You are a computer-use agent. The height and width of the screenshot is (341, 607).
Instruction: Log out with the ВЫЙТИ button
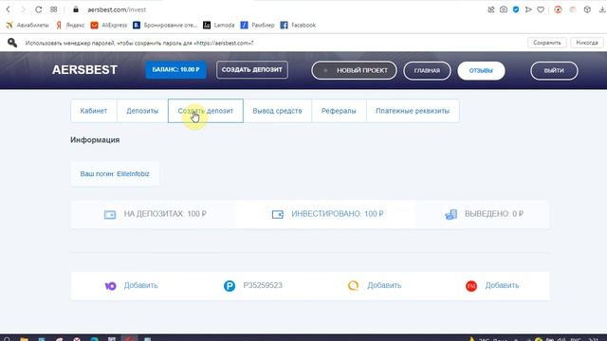tap(554, 71)
